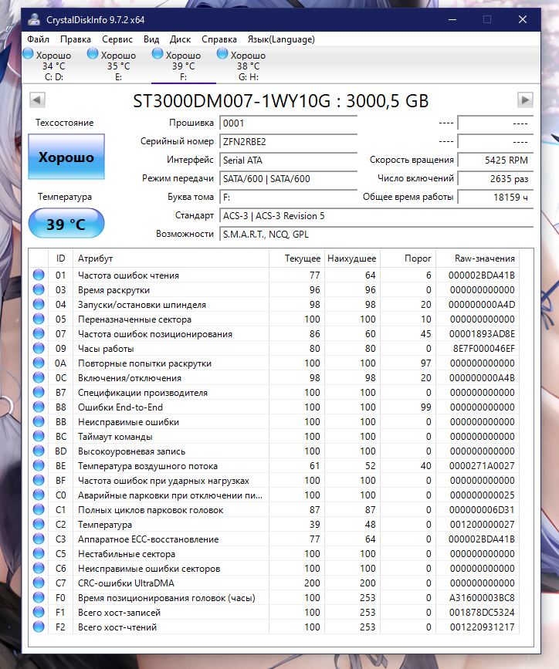Click the serial number field ZFN2RBE2

coord(288,142)
